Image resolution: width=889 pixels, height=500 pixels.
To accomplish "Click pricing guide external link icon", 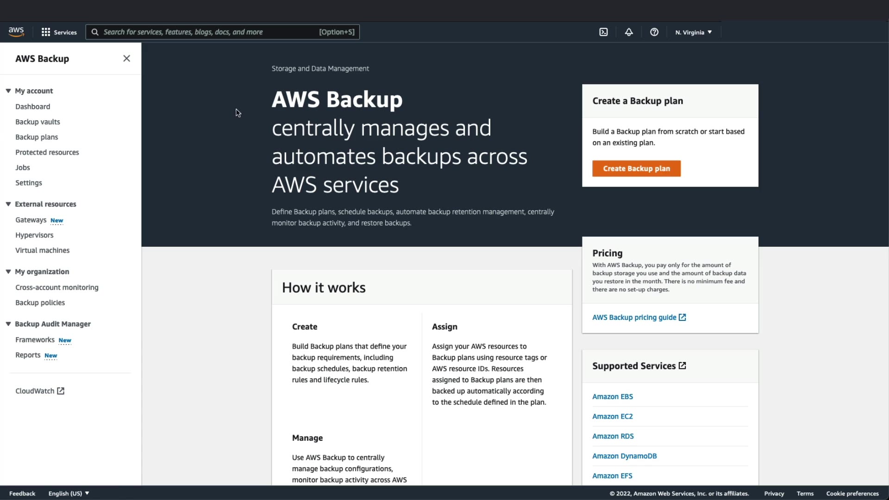I will click(682, 317).
